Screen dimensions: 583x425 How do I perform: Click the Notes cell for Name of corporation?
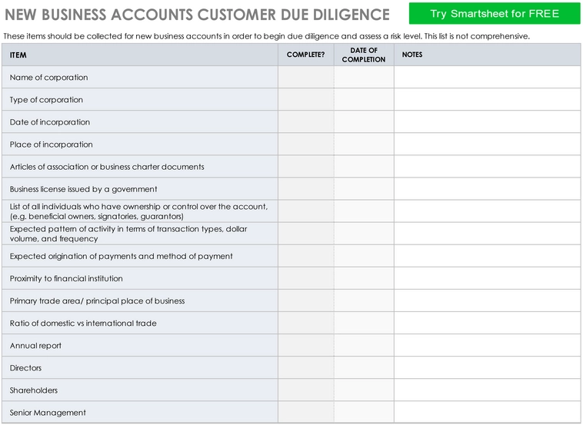(488, 78)
